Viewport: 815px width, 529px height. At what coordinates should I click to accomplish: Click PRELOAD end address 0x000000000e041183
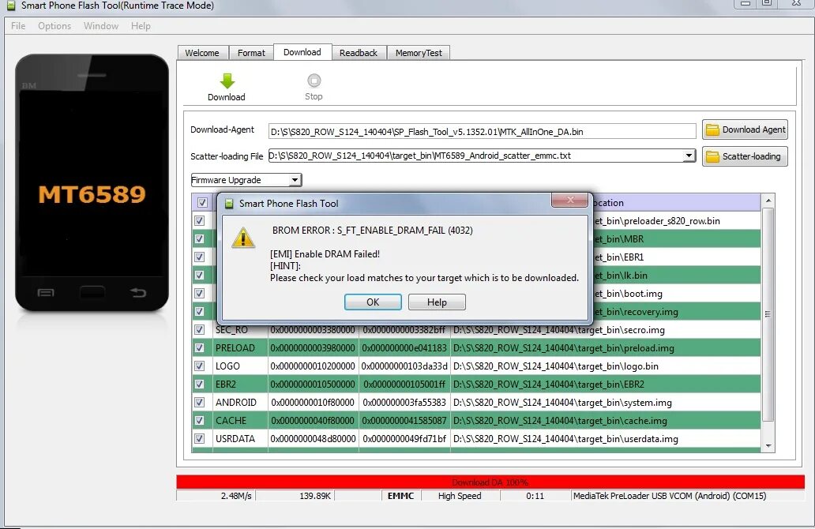(x=404, y=347)
